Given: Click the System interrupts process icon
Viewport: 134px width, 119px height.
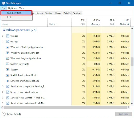Looking at the screenshot, I should click(x=8, y=64).
